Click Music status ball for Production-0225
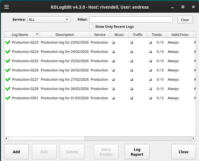This screenshot has height=161, width=199. [x=113, y=61]
